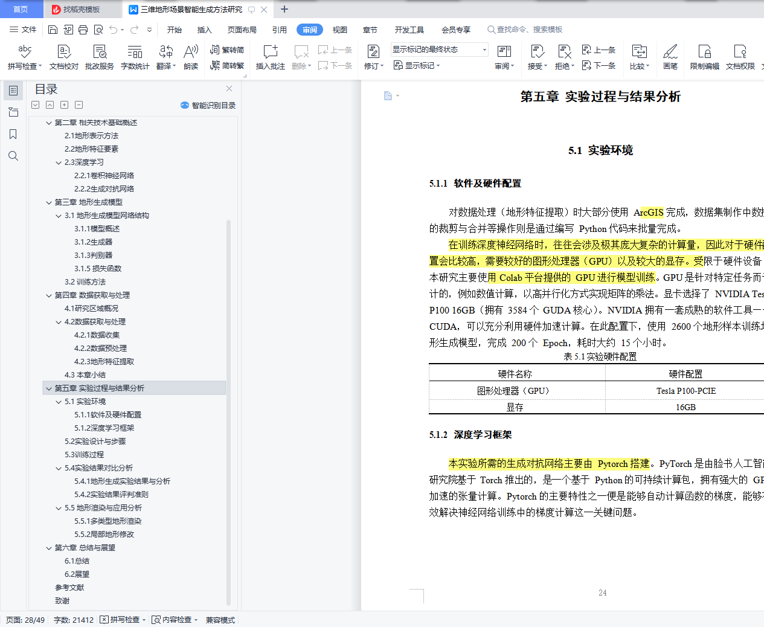Toggle 内容检查 in status bar
The width and height of the screenshot is (764, 627).
click(175, 620)
